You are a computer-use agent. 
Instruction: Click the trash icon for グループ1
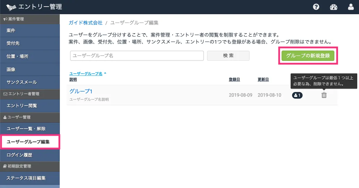point(324,95)
